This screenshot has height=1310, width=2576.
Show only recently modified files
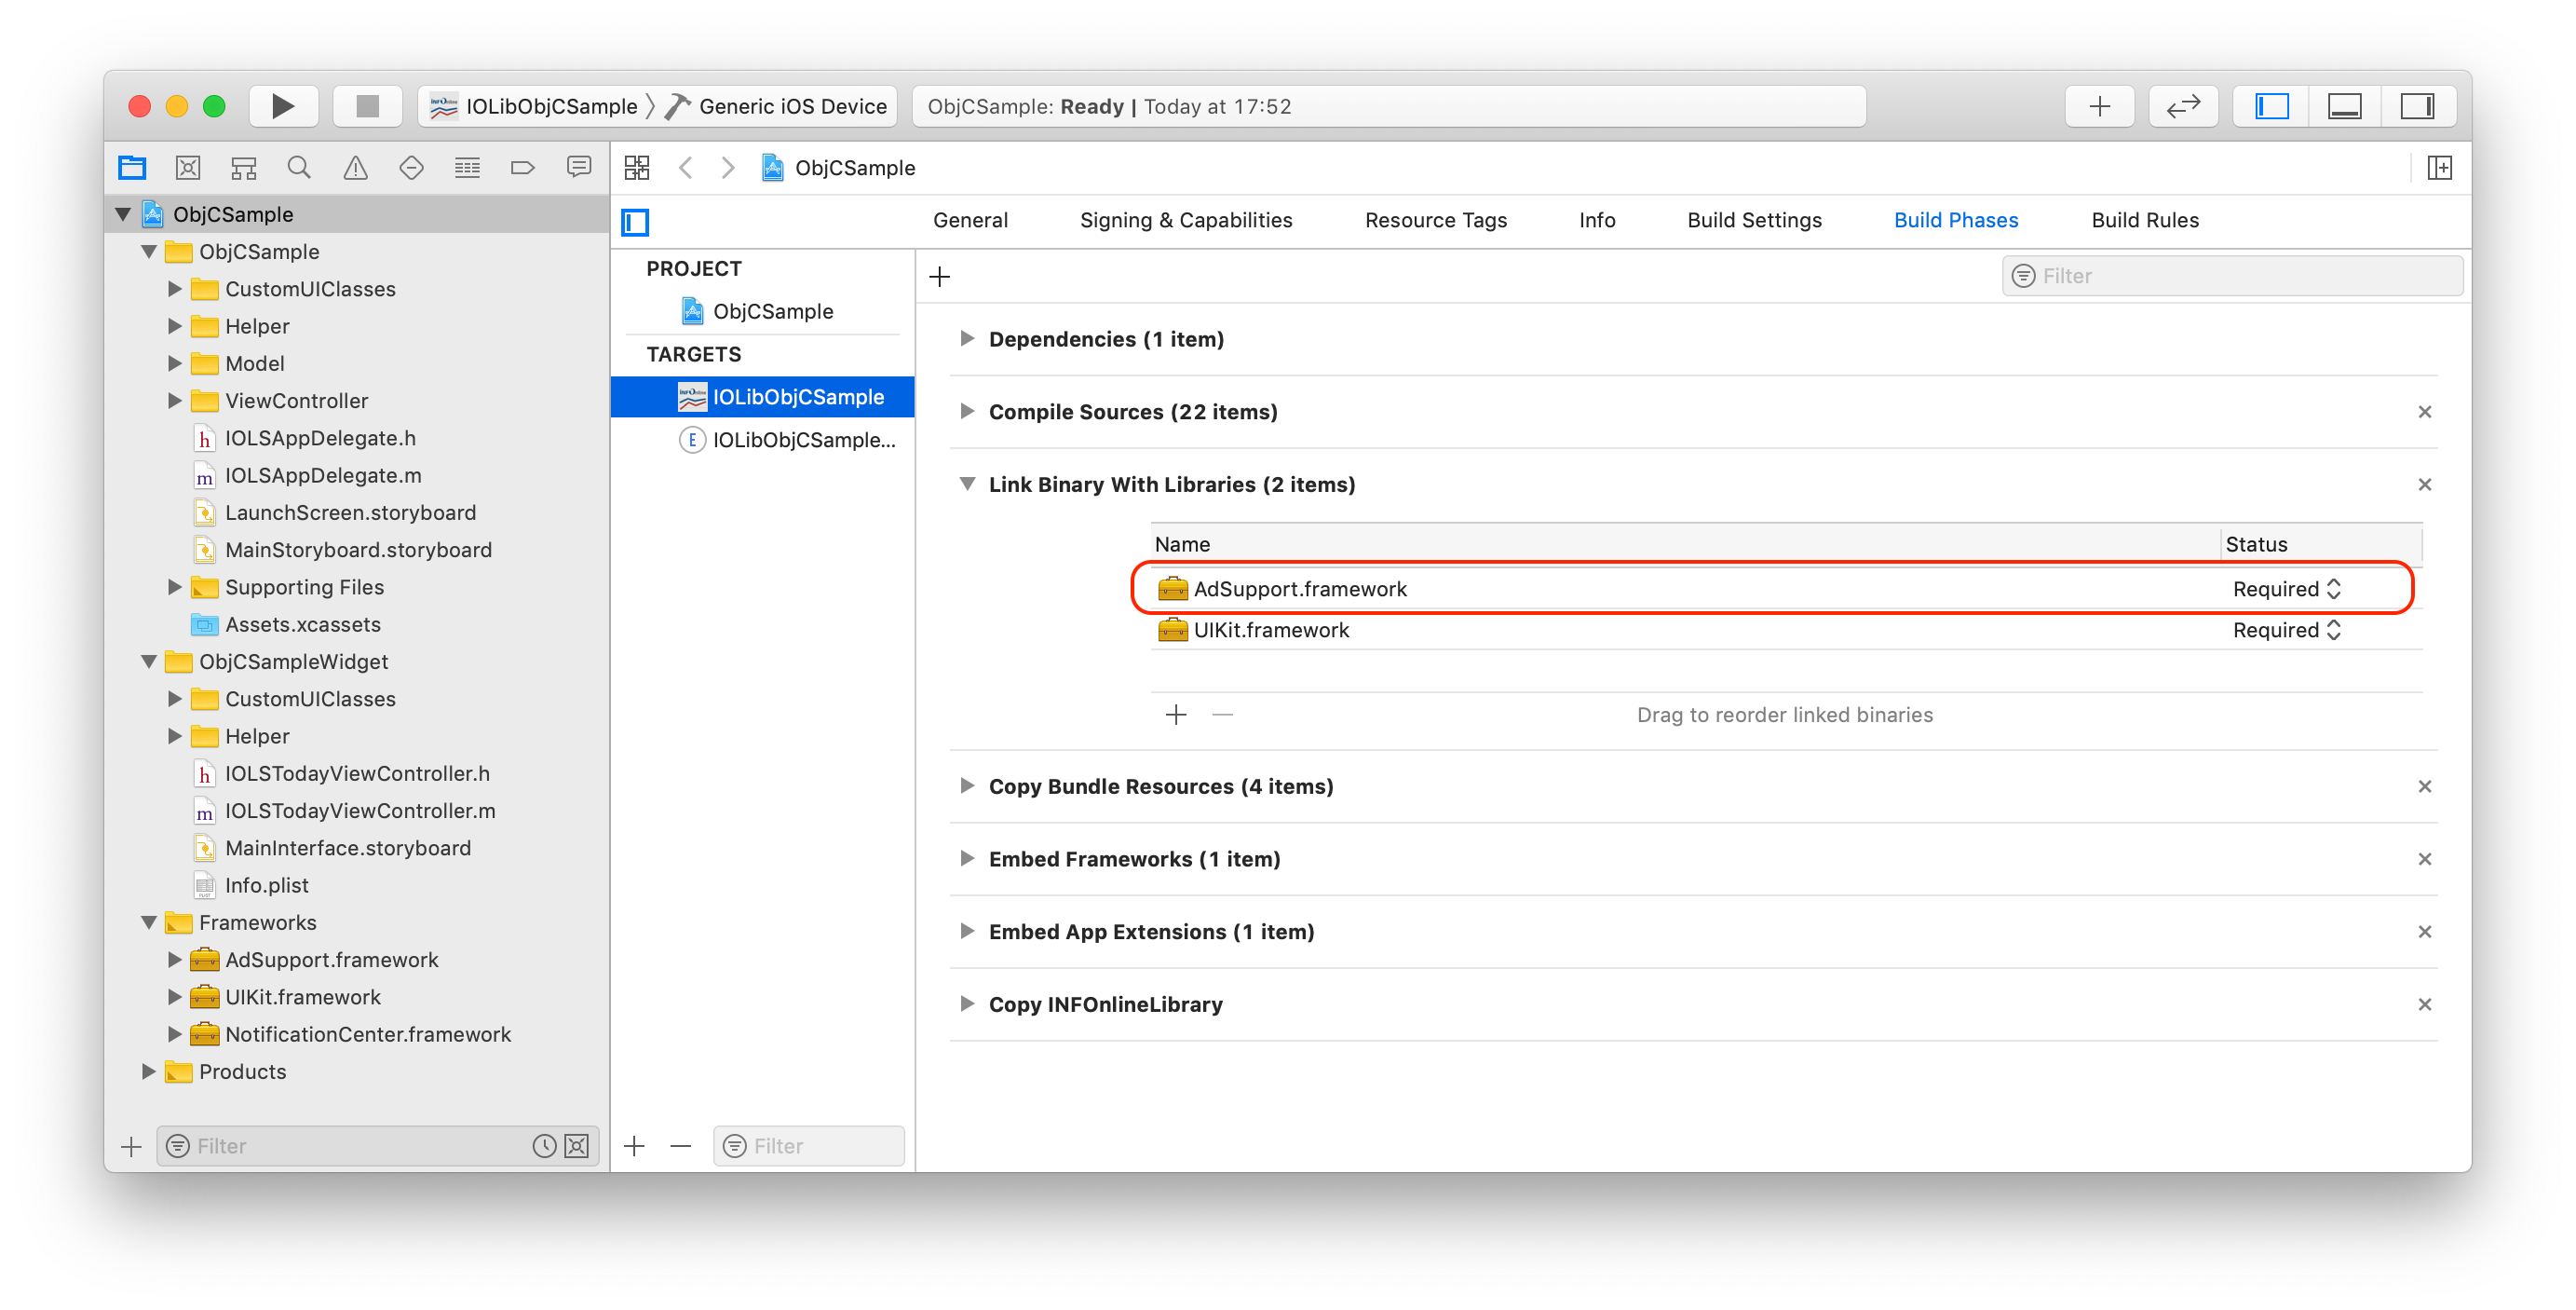pos(544,1146)
